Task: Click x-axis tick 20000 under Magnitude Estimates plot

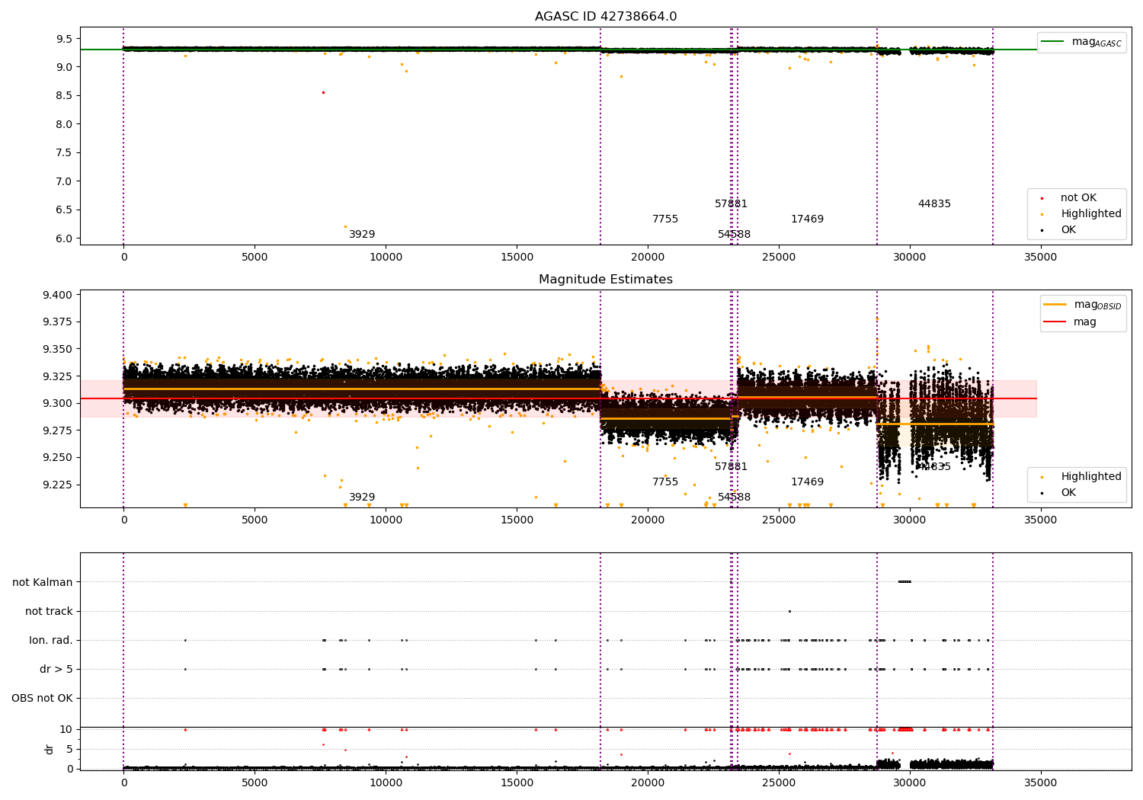Action: 648,520
